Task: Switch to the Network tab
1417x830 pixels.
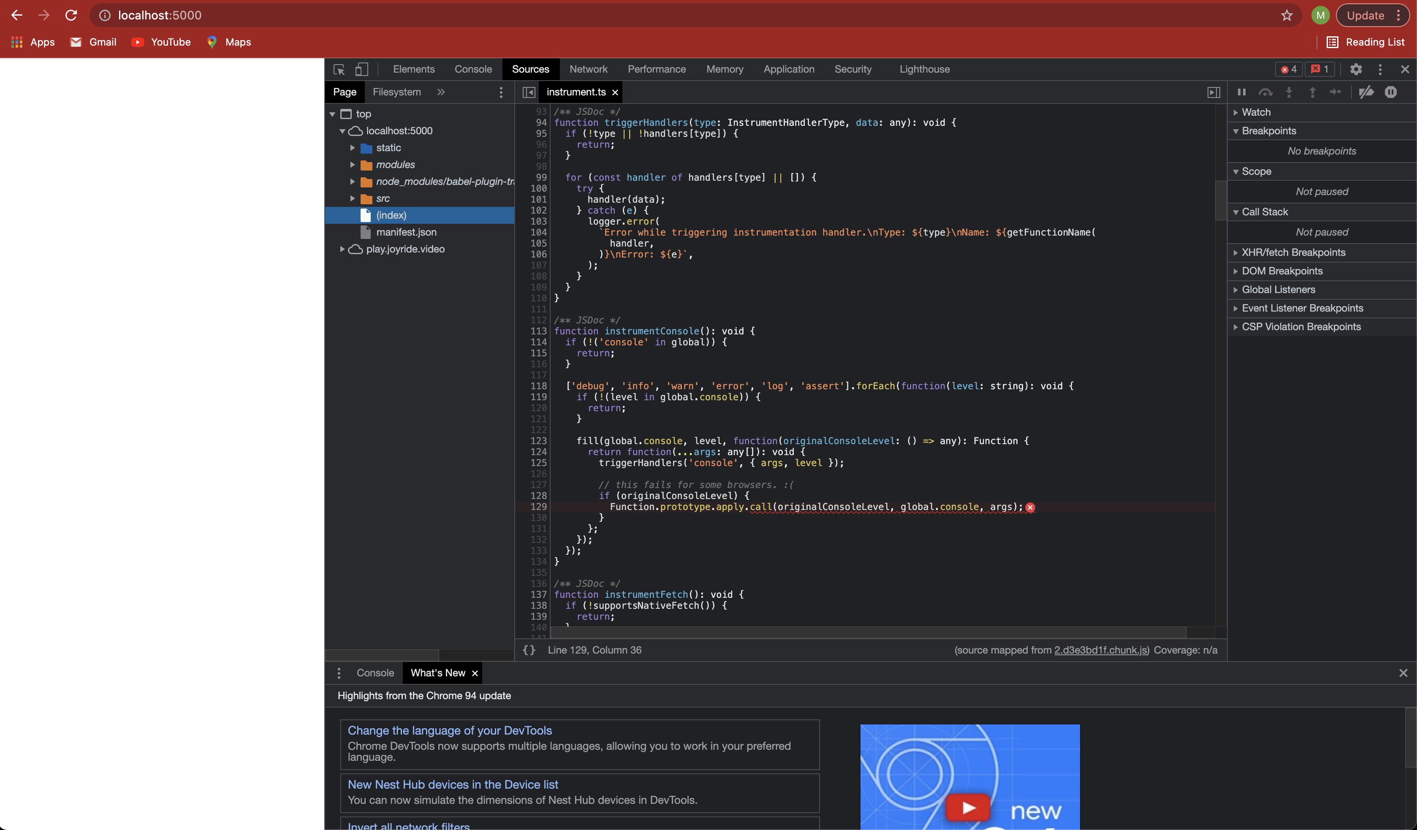Action: pyautogui.click(x=588, y=69)
